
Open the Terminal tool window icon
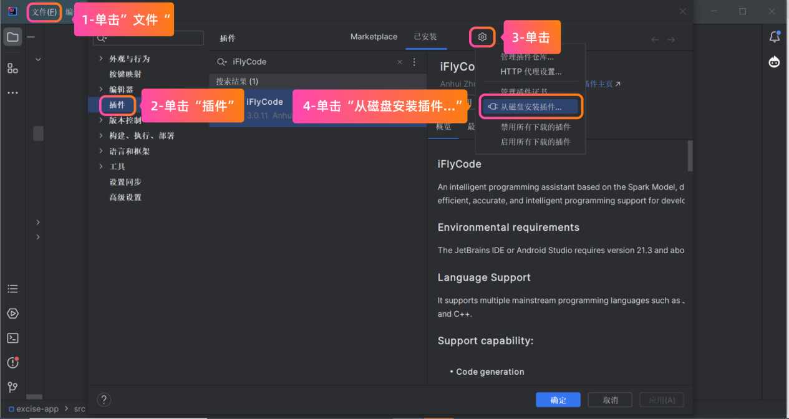tap(12, 338)
